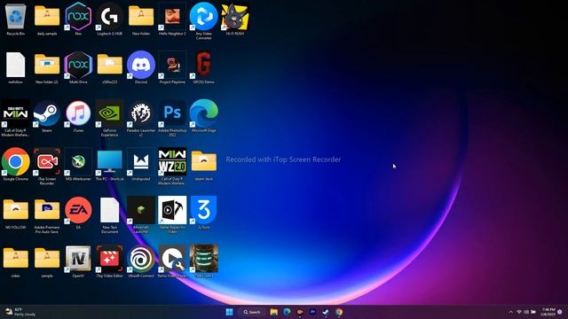568x319 pixels.
Task: Open the weather widget on taskbar
Action: click(x=20, y=312)
